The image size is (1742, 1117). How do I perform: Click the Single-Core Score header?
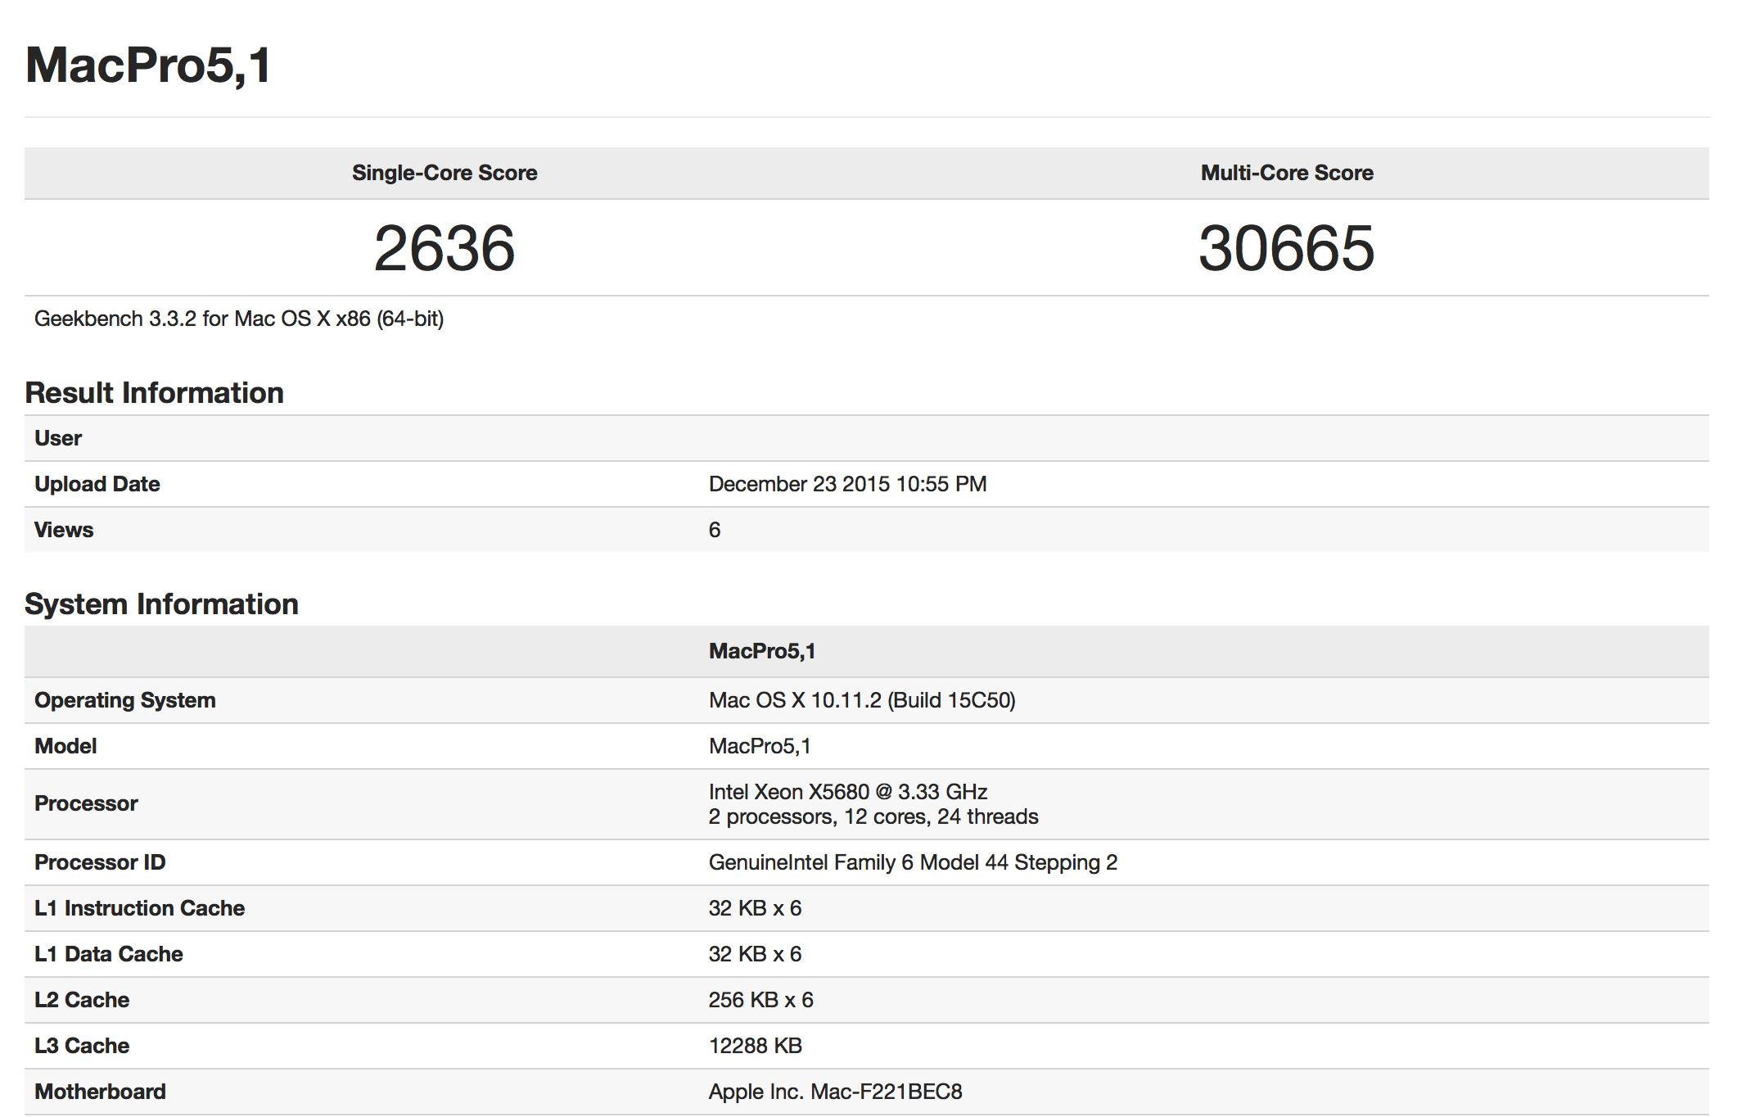445,173
